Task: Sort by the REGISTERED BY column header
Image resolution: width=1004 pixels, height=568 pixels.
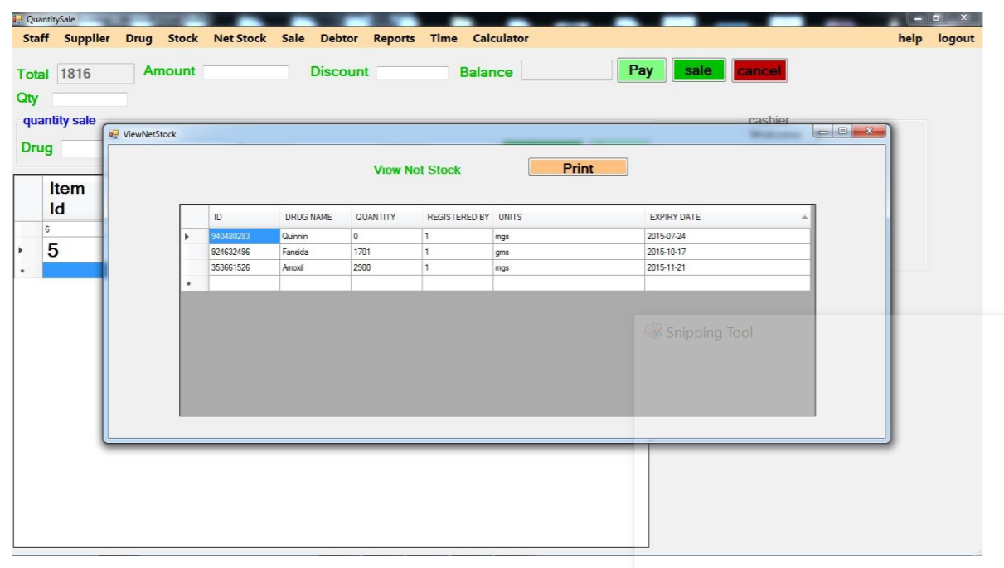Action: click(458, 217)
